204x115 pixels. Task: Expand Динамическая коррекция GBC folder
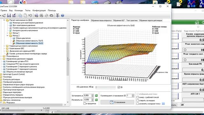click(x=4, y=51)
